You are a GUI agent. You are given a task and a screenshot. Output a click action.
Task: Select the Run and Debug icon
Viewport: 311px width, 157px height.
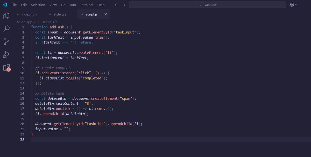click(6, 54)
